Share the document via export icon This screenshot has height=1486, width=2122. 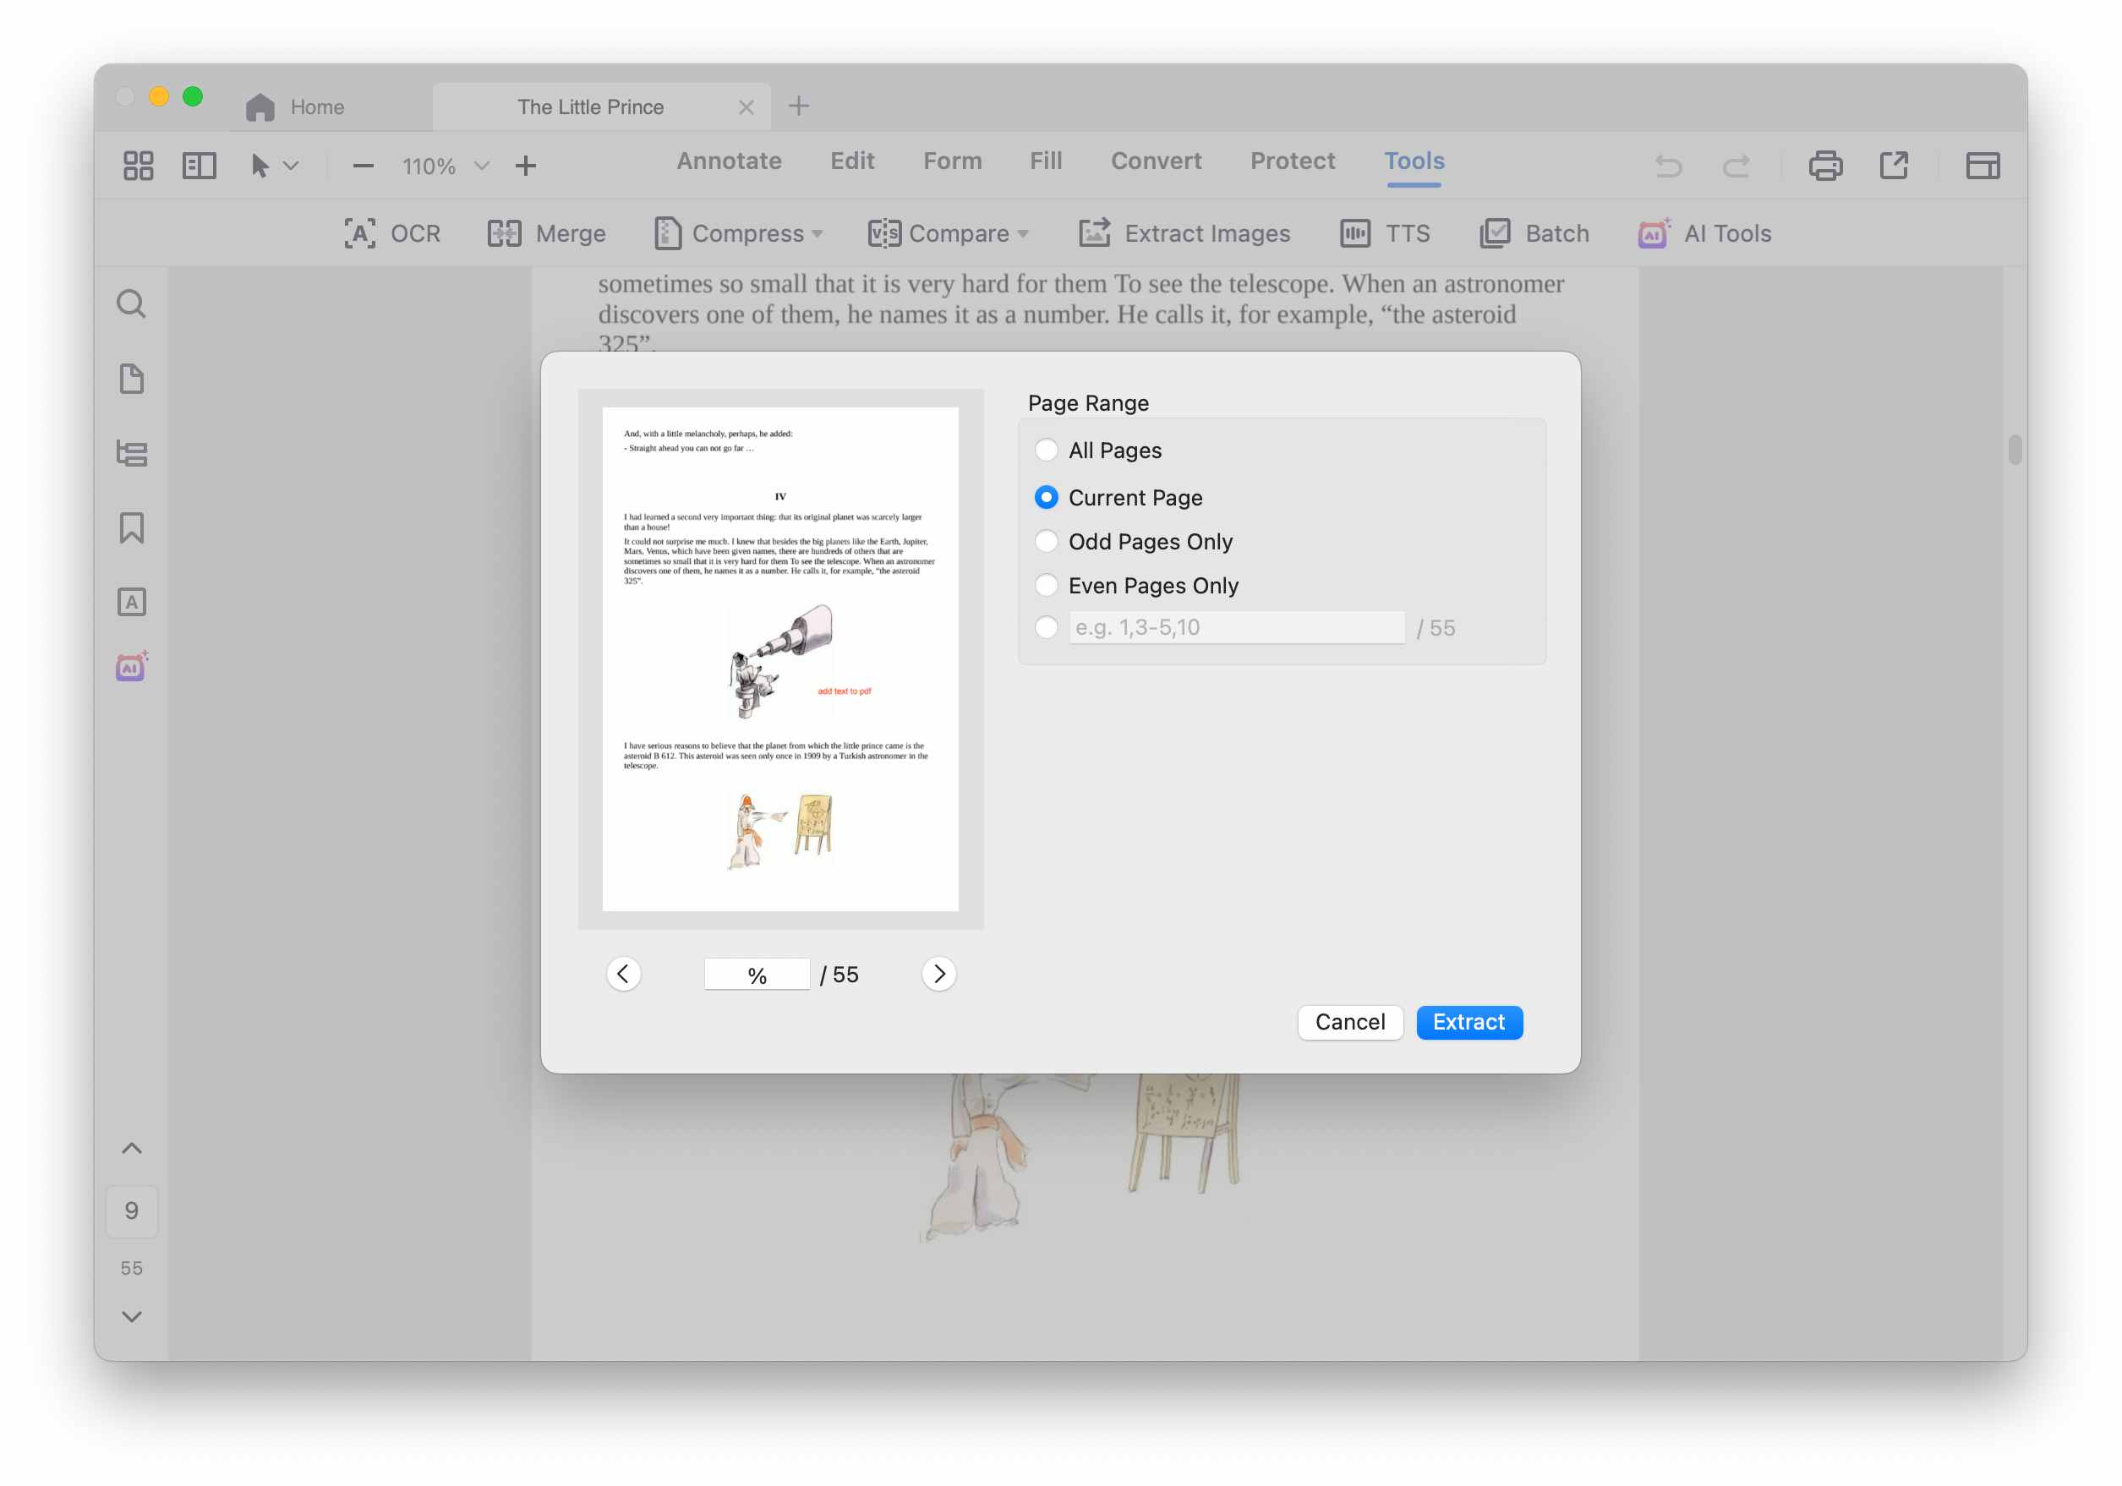(x=1894, y=167)
